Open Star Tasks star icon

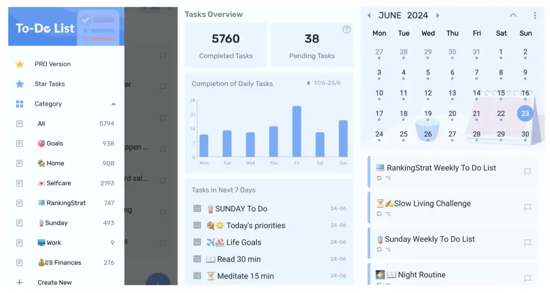(x=20, y=84)
